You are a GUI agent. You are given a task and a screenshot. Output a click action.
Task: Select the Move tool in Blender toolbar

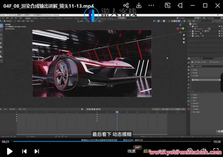(x=1, y=35)
